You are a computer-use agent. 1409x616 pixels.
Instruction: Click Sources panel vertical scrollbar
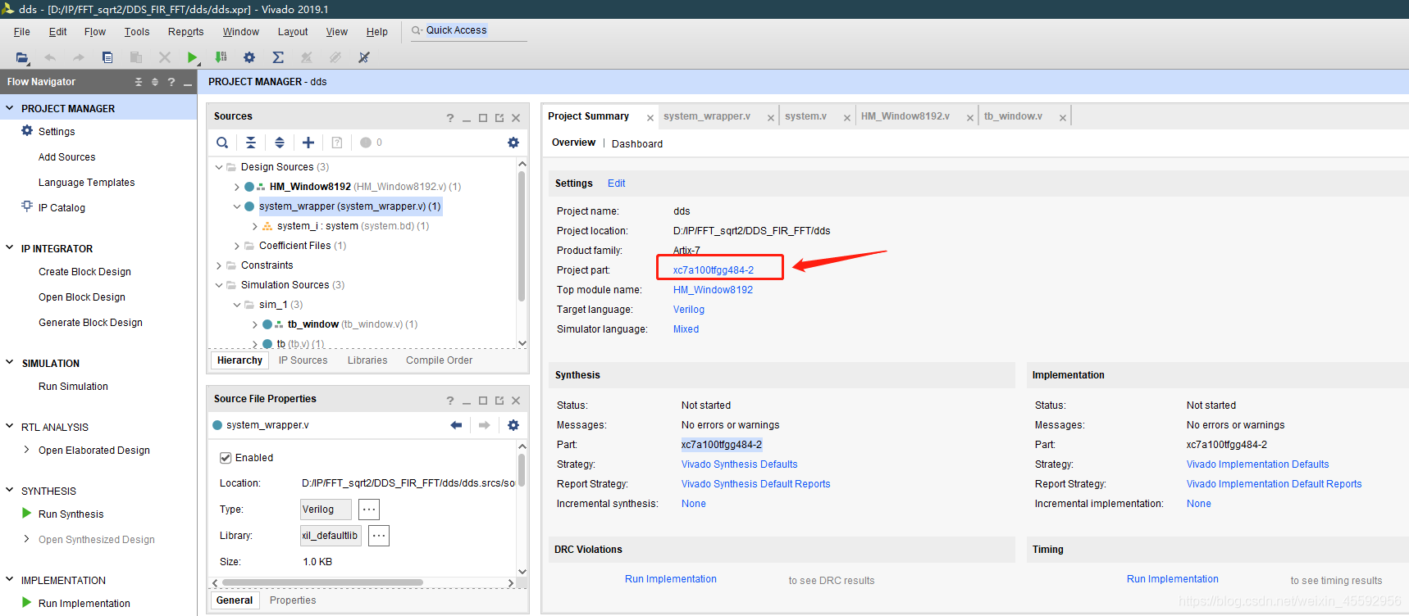click(x=522, y=237)
